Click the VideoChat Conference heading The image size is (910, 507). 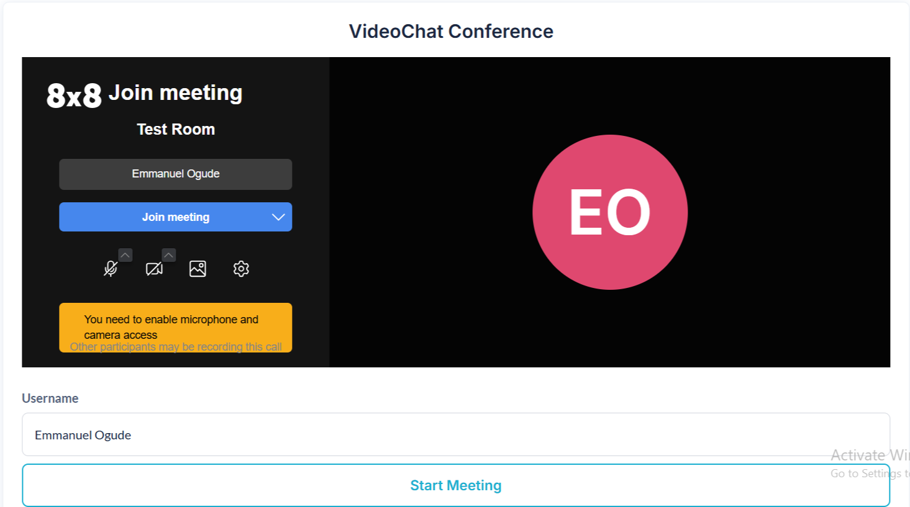click(451, 31)
